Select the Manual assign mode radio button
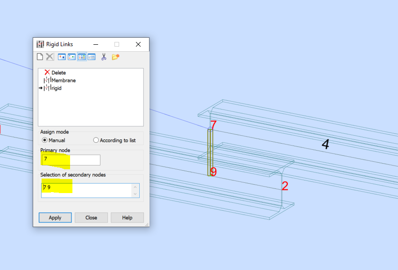398x270 pixels. coord(45,140)
